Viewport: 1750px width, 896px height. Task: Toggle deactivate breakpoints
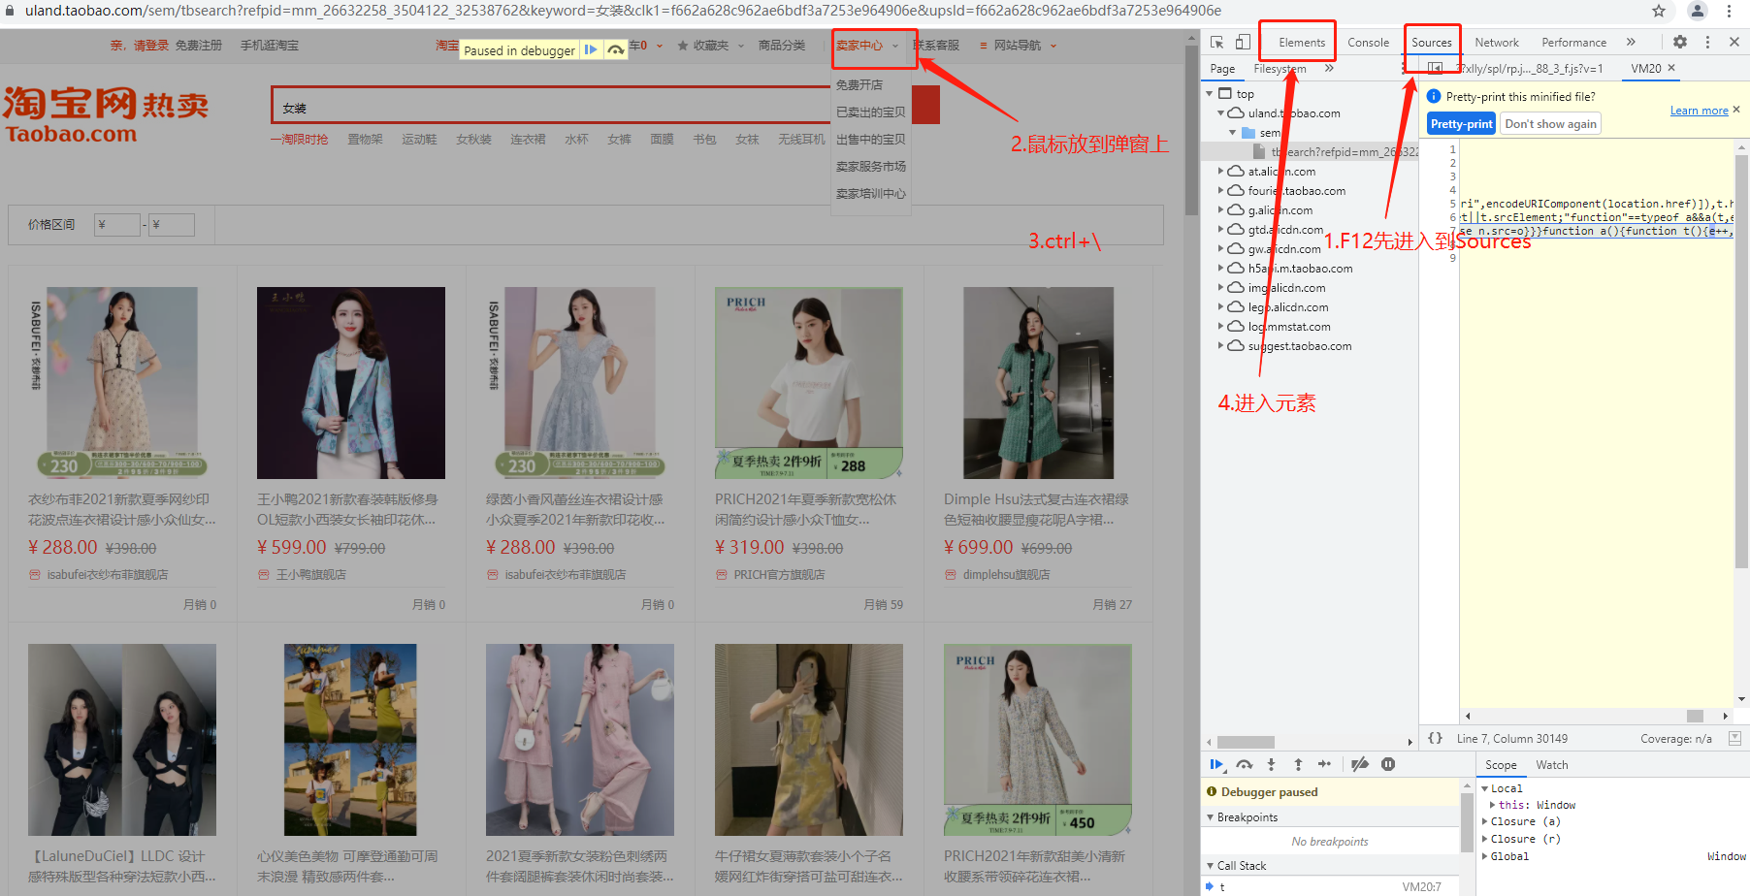[1360, 764]
